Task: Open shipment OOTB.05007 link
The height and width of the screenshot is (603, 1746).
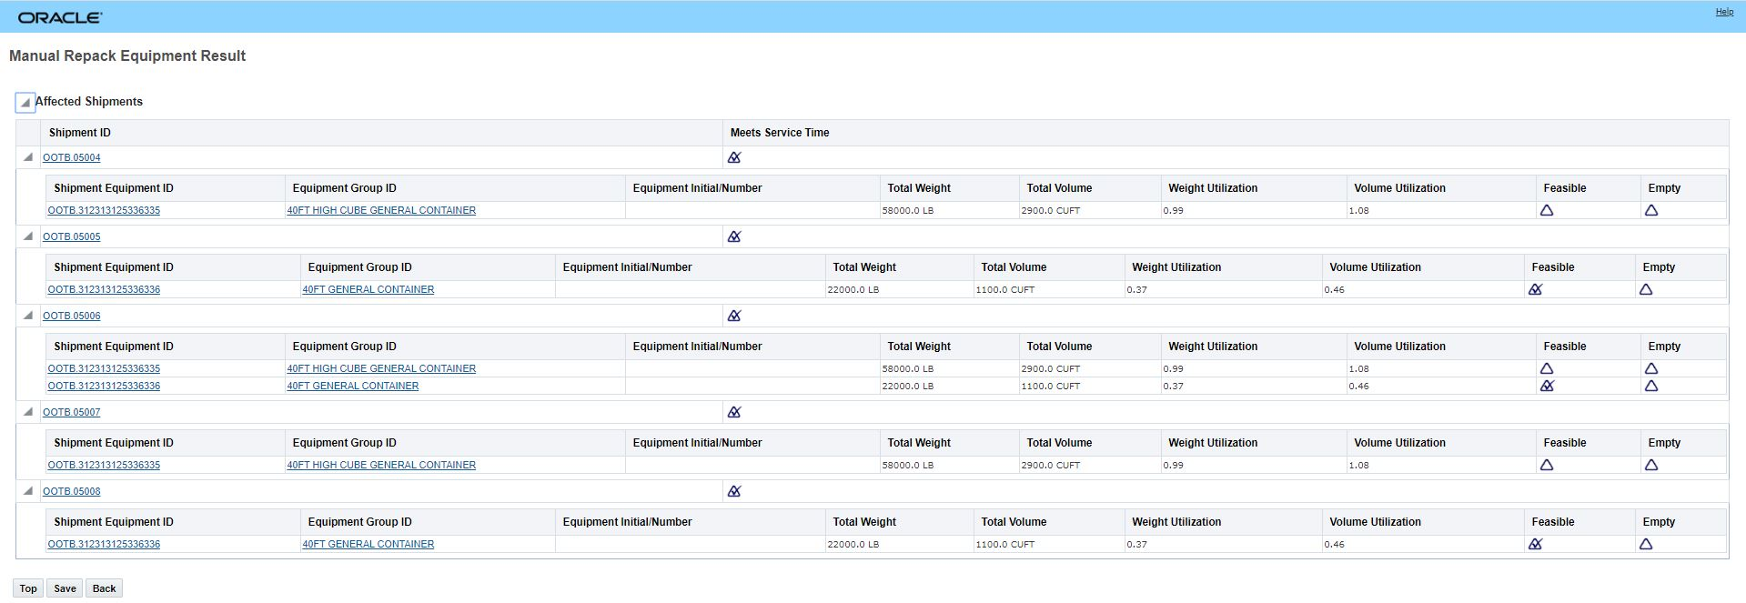Action: pos(72,412)
